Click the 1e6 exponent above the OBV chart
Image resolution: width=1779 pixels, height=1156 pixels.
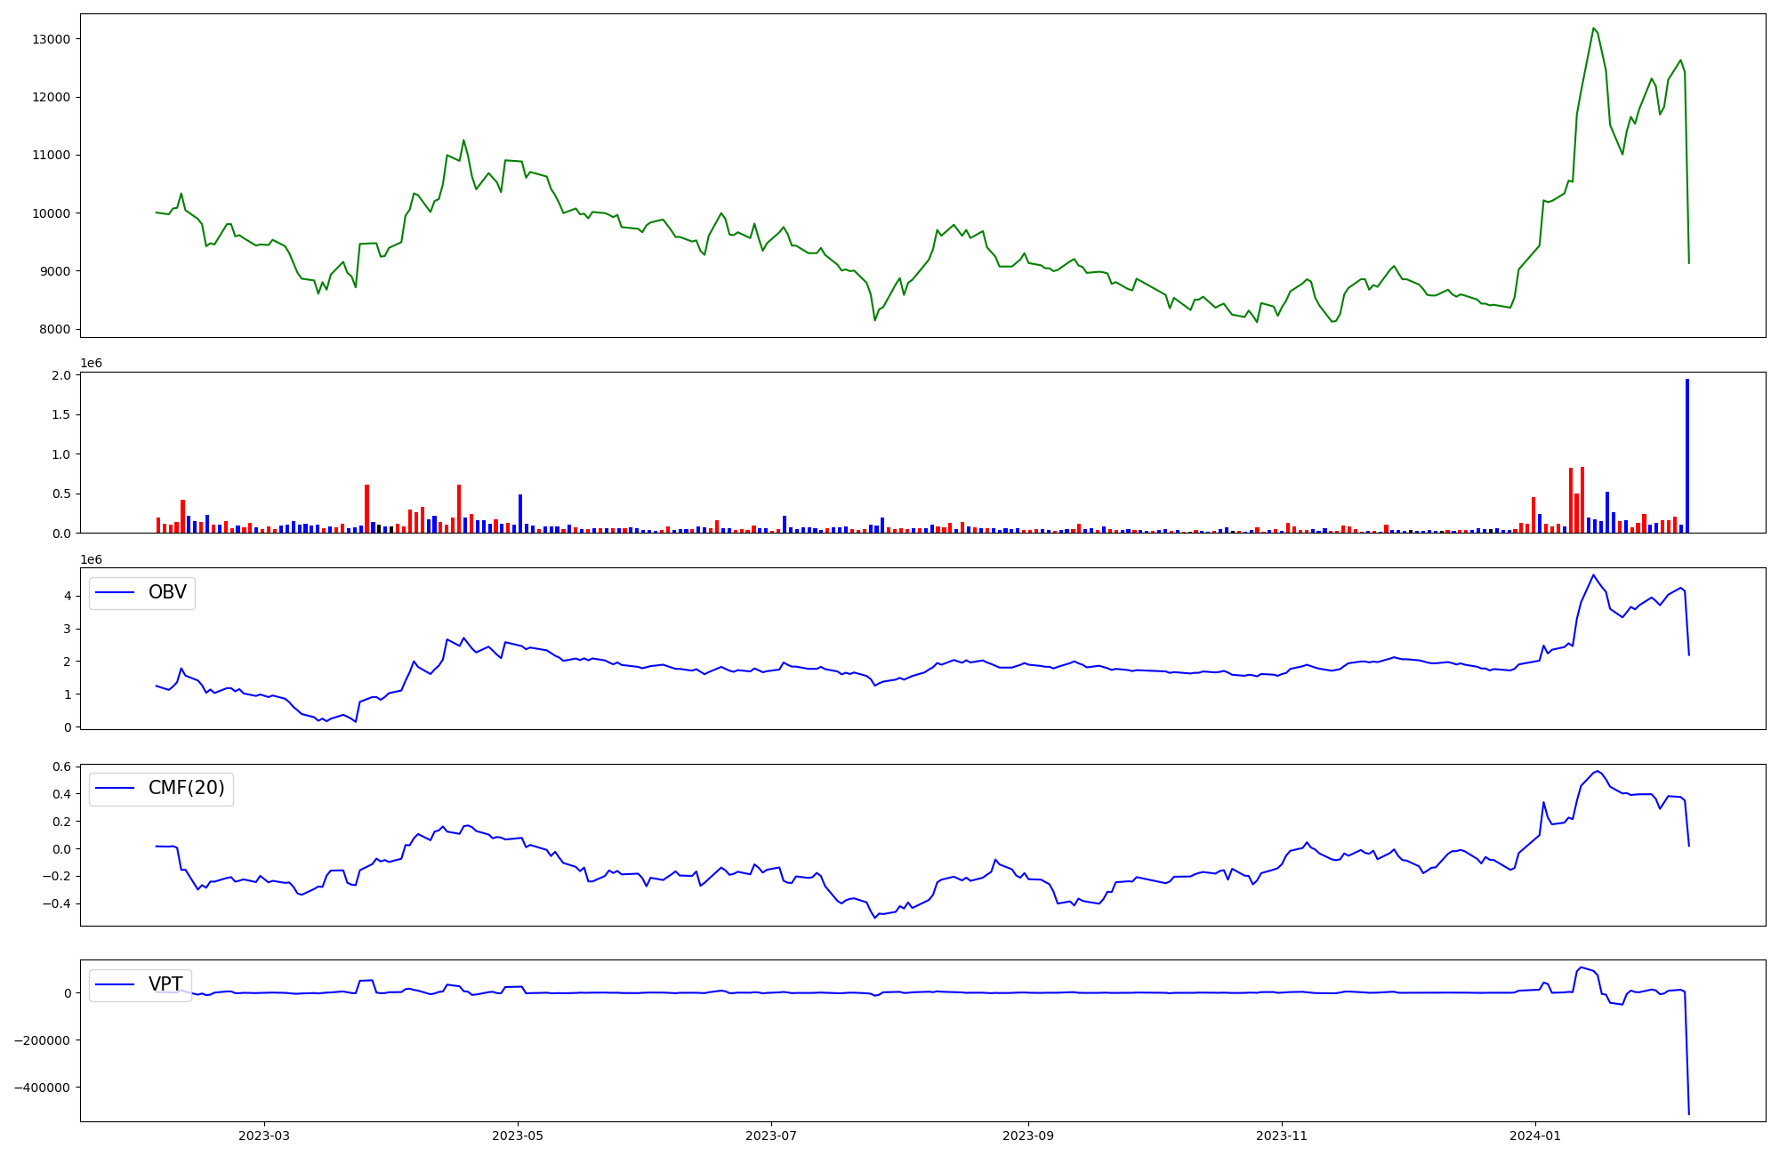coord(91,559)
